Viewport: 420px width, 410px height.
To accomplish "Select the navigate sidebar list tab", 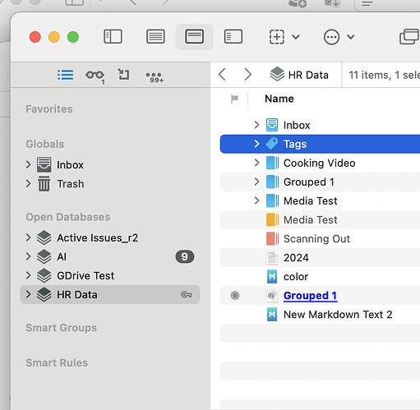I will [x=66, y=75].
